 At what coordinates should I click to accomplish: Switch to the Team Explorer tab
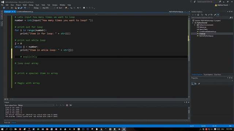(208, 75)
